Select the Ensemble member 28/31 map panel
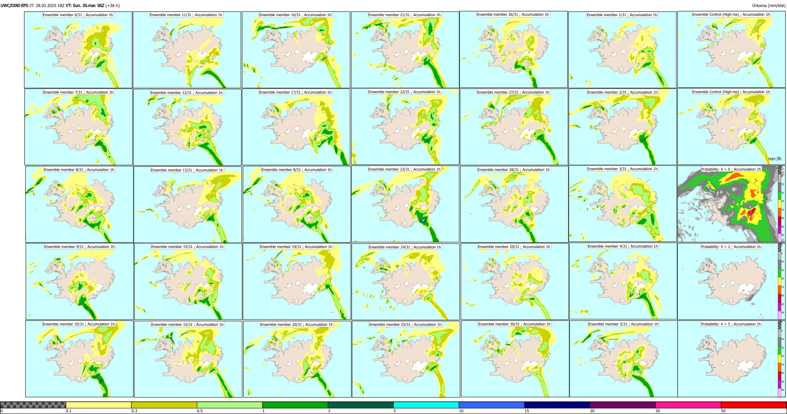Viewport: 787px width, 414px height. (514, 205)
